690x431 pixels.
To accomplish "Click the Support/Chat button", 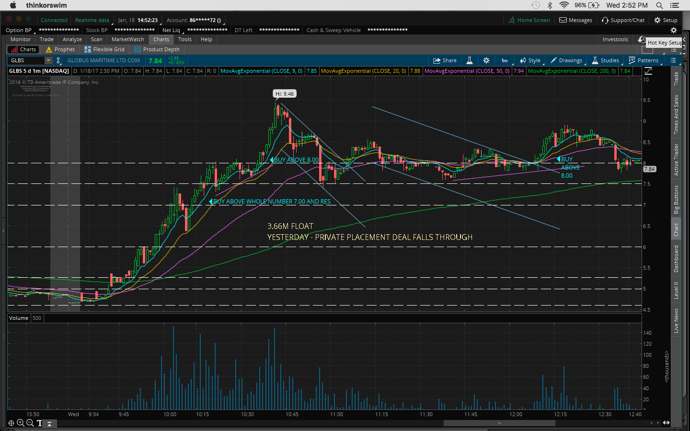I will (x=623, y=20).
